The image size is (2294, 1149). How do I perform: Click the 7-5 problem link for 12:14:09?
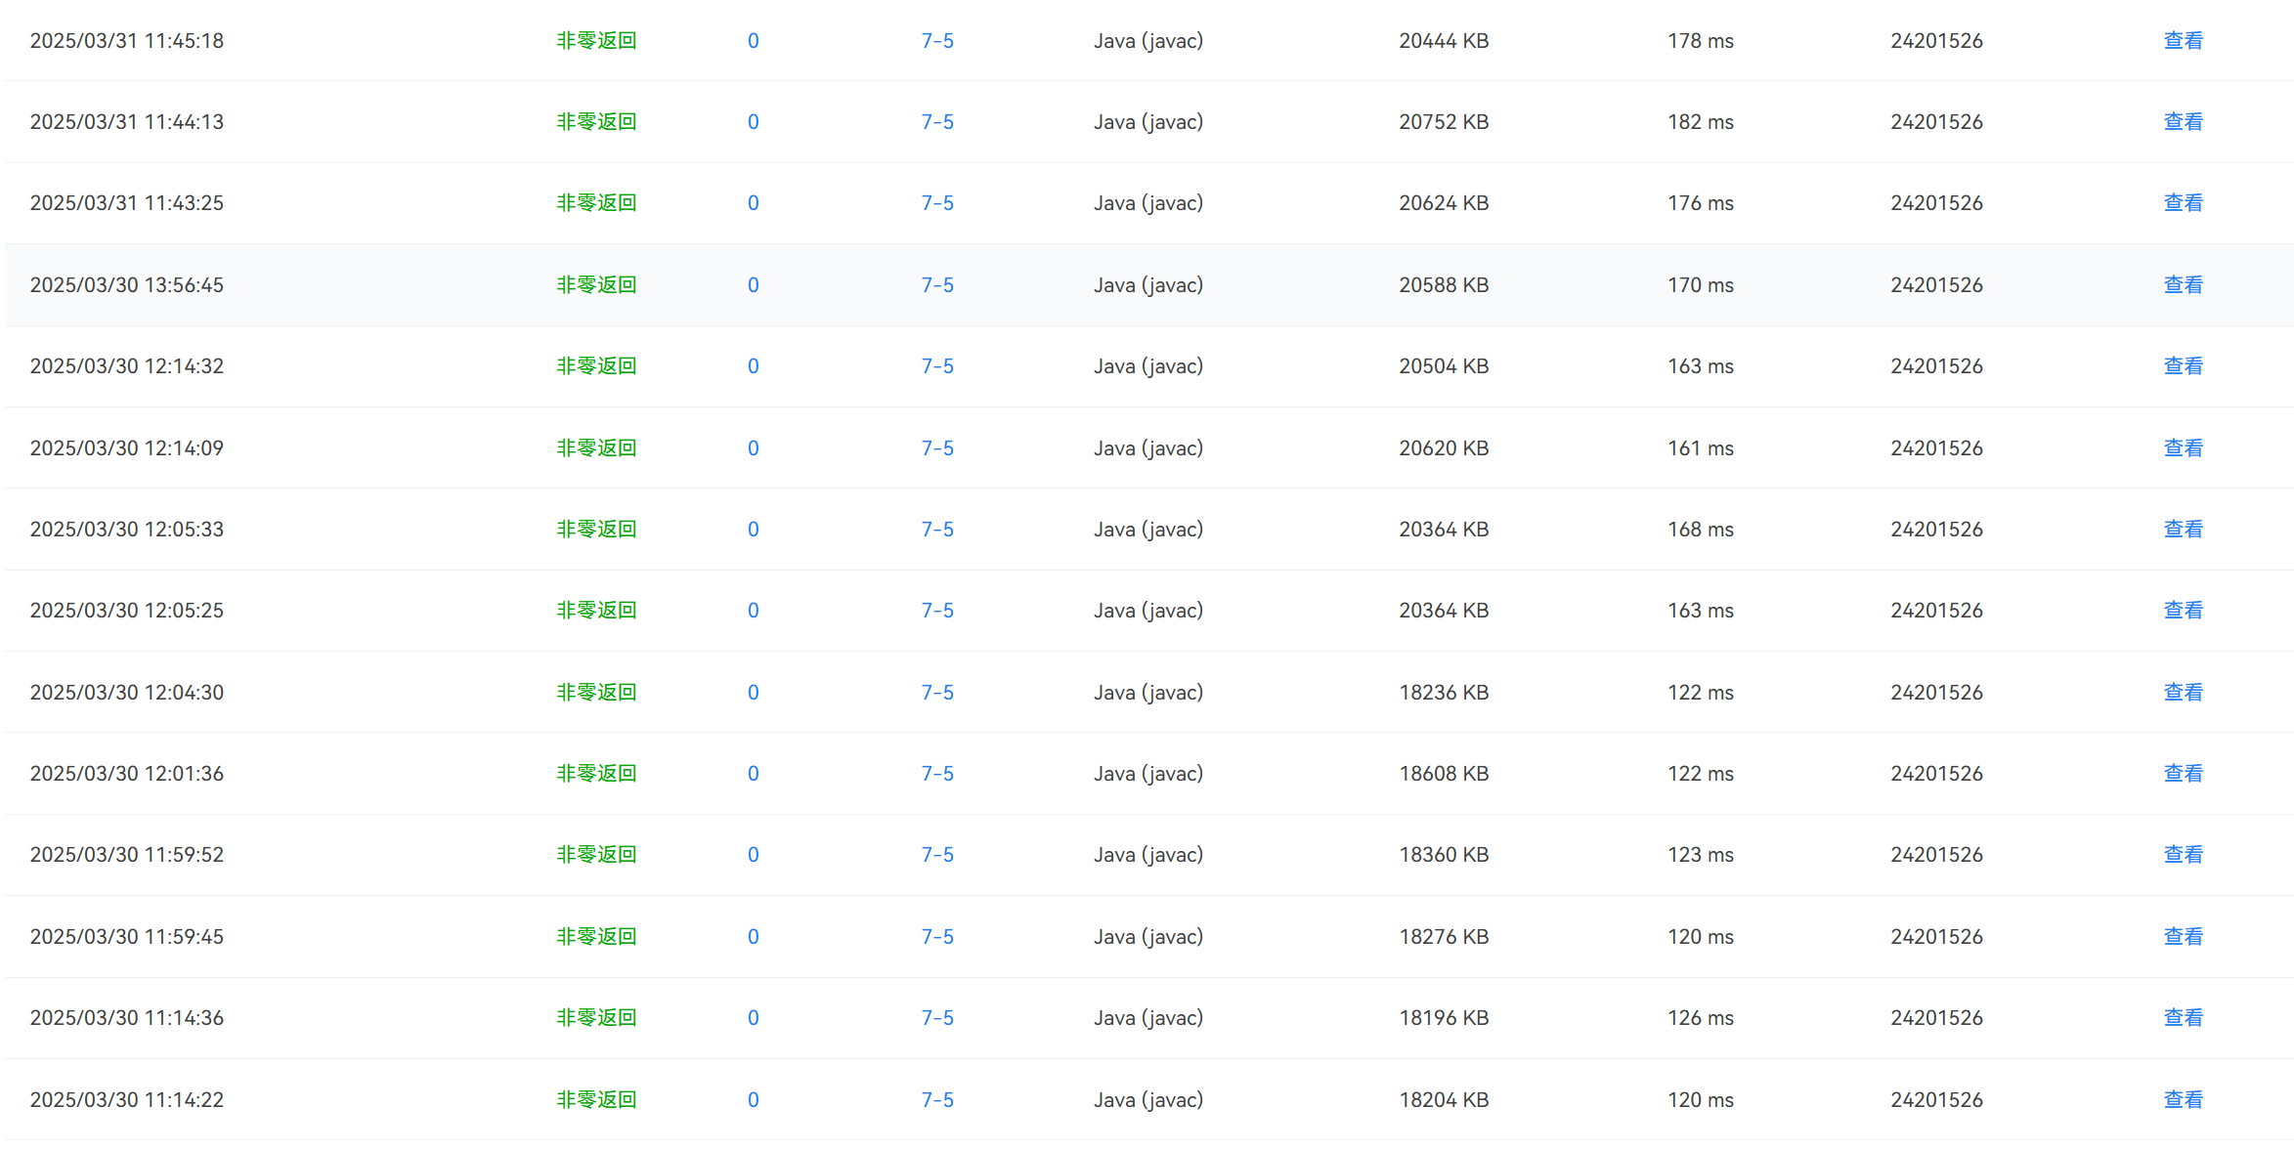pyautogui.click(x=936, y=448)
